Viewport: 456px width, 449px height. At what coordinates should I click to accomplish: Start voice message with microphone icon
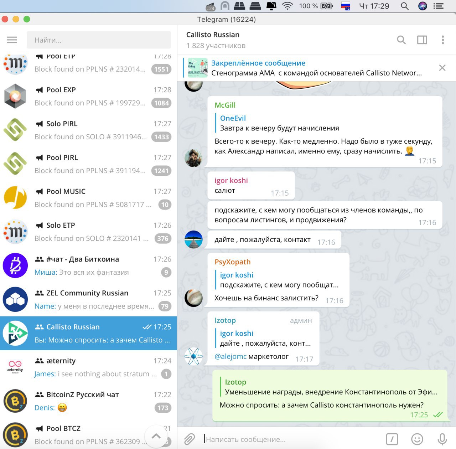[x=442, y=439]
